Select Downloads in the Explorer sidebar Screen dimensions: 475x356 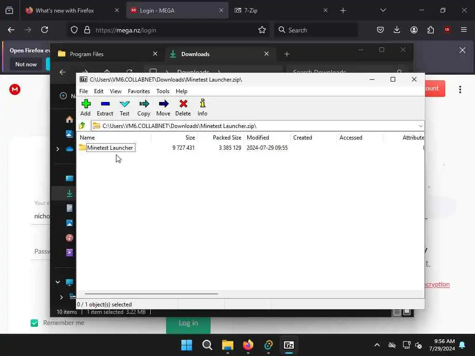70,193
